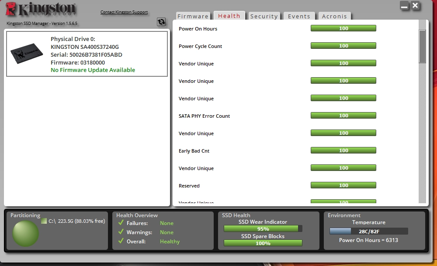Click the Power Cycle Count label
Image resolution: width=437 pixels, height=266 pixels.
[201, 46]
